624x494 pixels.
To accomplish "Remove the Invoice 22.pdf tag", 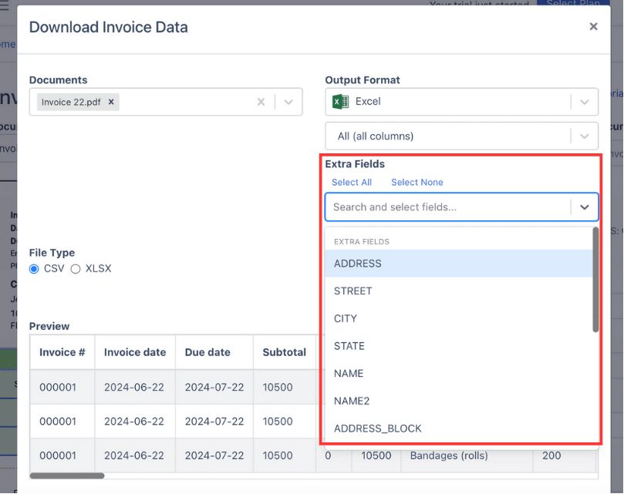I will point(111,102).
